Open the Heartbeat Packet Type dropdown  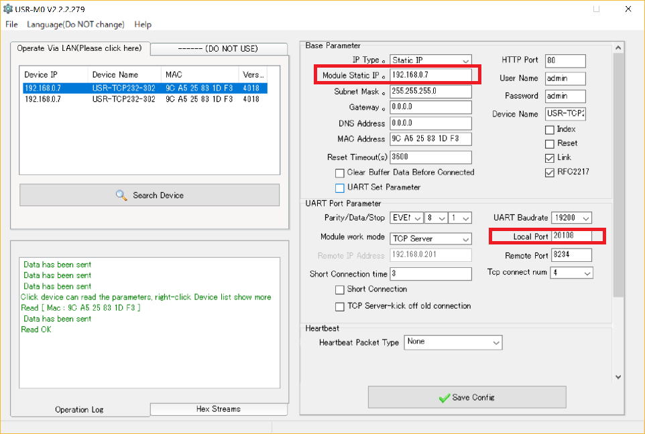(x=453, y=342)
